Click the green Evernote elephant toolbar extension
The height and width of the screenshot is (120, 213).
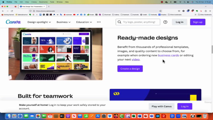point(197,11)
